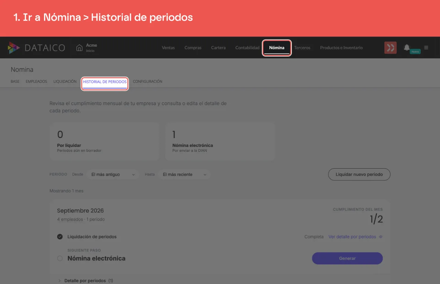Open the Desde 'El más antiguo' dropdown
Screen dimensions: 440x284
click(113, 174)
